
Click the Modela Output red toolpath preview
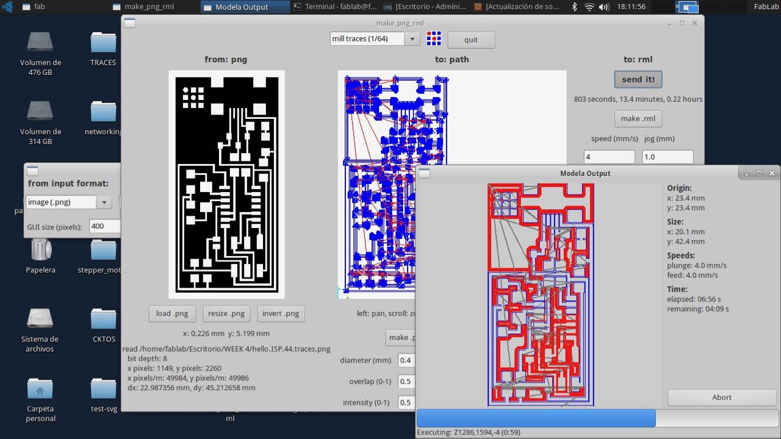click(x=541, y=295)
